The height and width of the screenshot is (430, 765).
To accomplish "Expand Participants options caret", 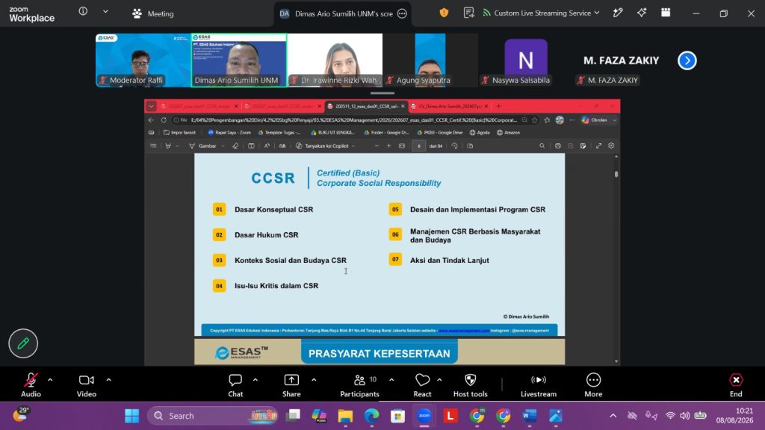I will pos(391,380).
